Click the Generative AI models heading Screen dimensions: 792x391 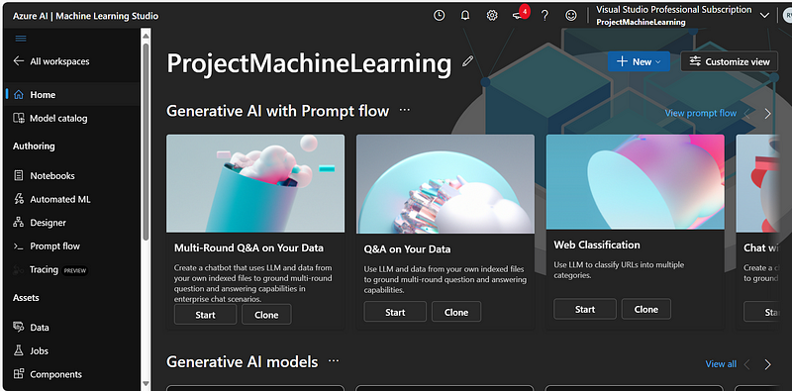[242, 361]
